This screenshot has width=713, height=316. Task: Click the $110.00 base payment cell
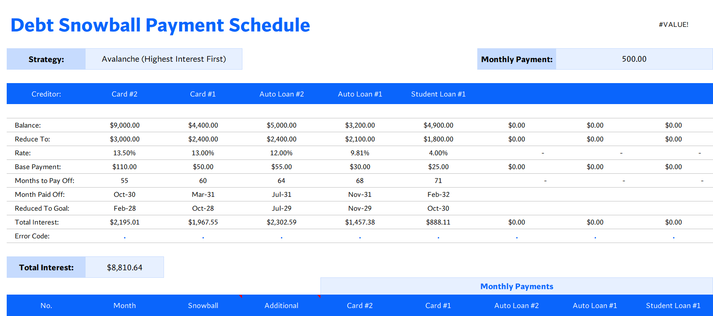(x=125, y=167)
